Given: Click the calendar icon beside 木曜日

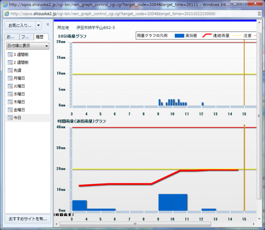Looking at the screenshot, I should point(10,102).
